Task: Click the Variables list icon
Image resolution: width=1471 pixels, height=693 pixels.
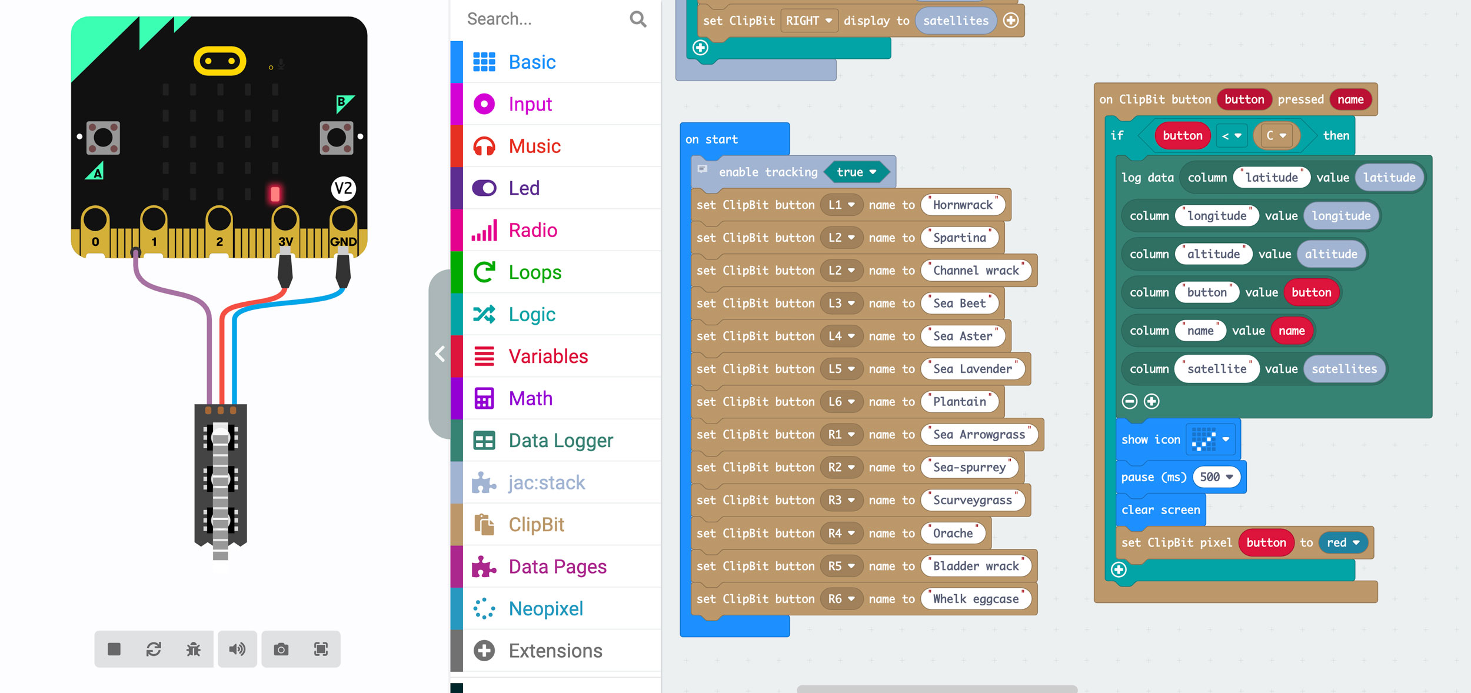Action: point(484,357)
